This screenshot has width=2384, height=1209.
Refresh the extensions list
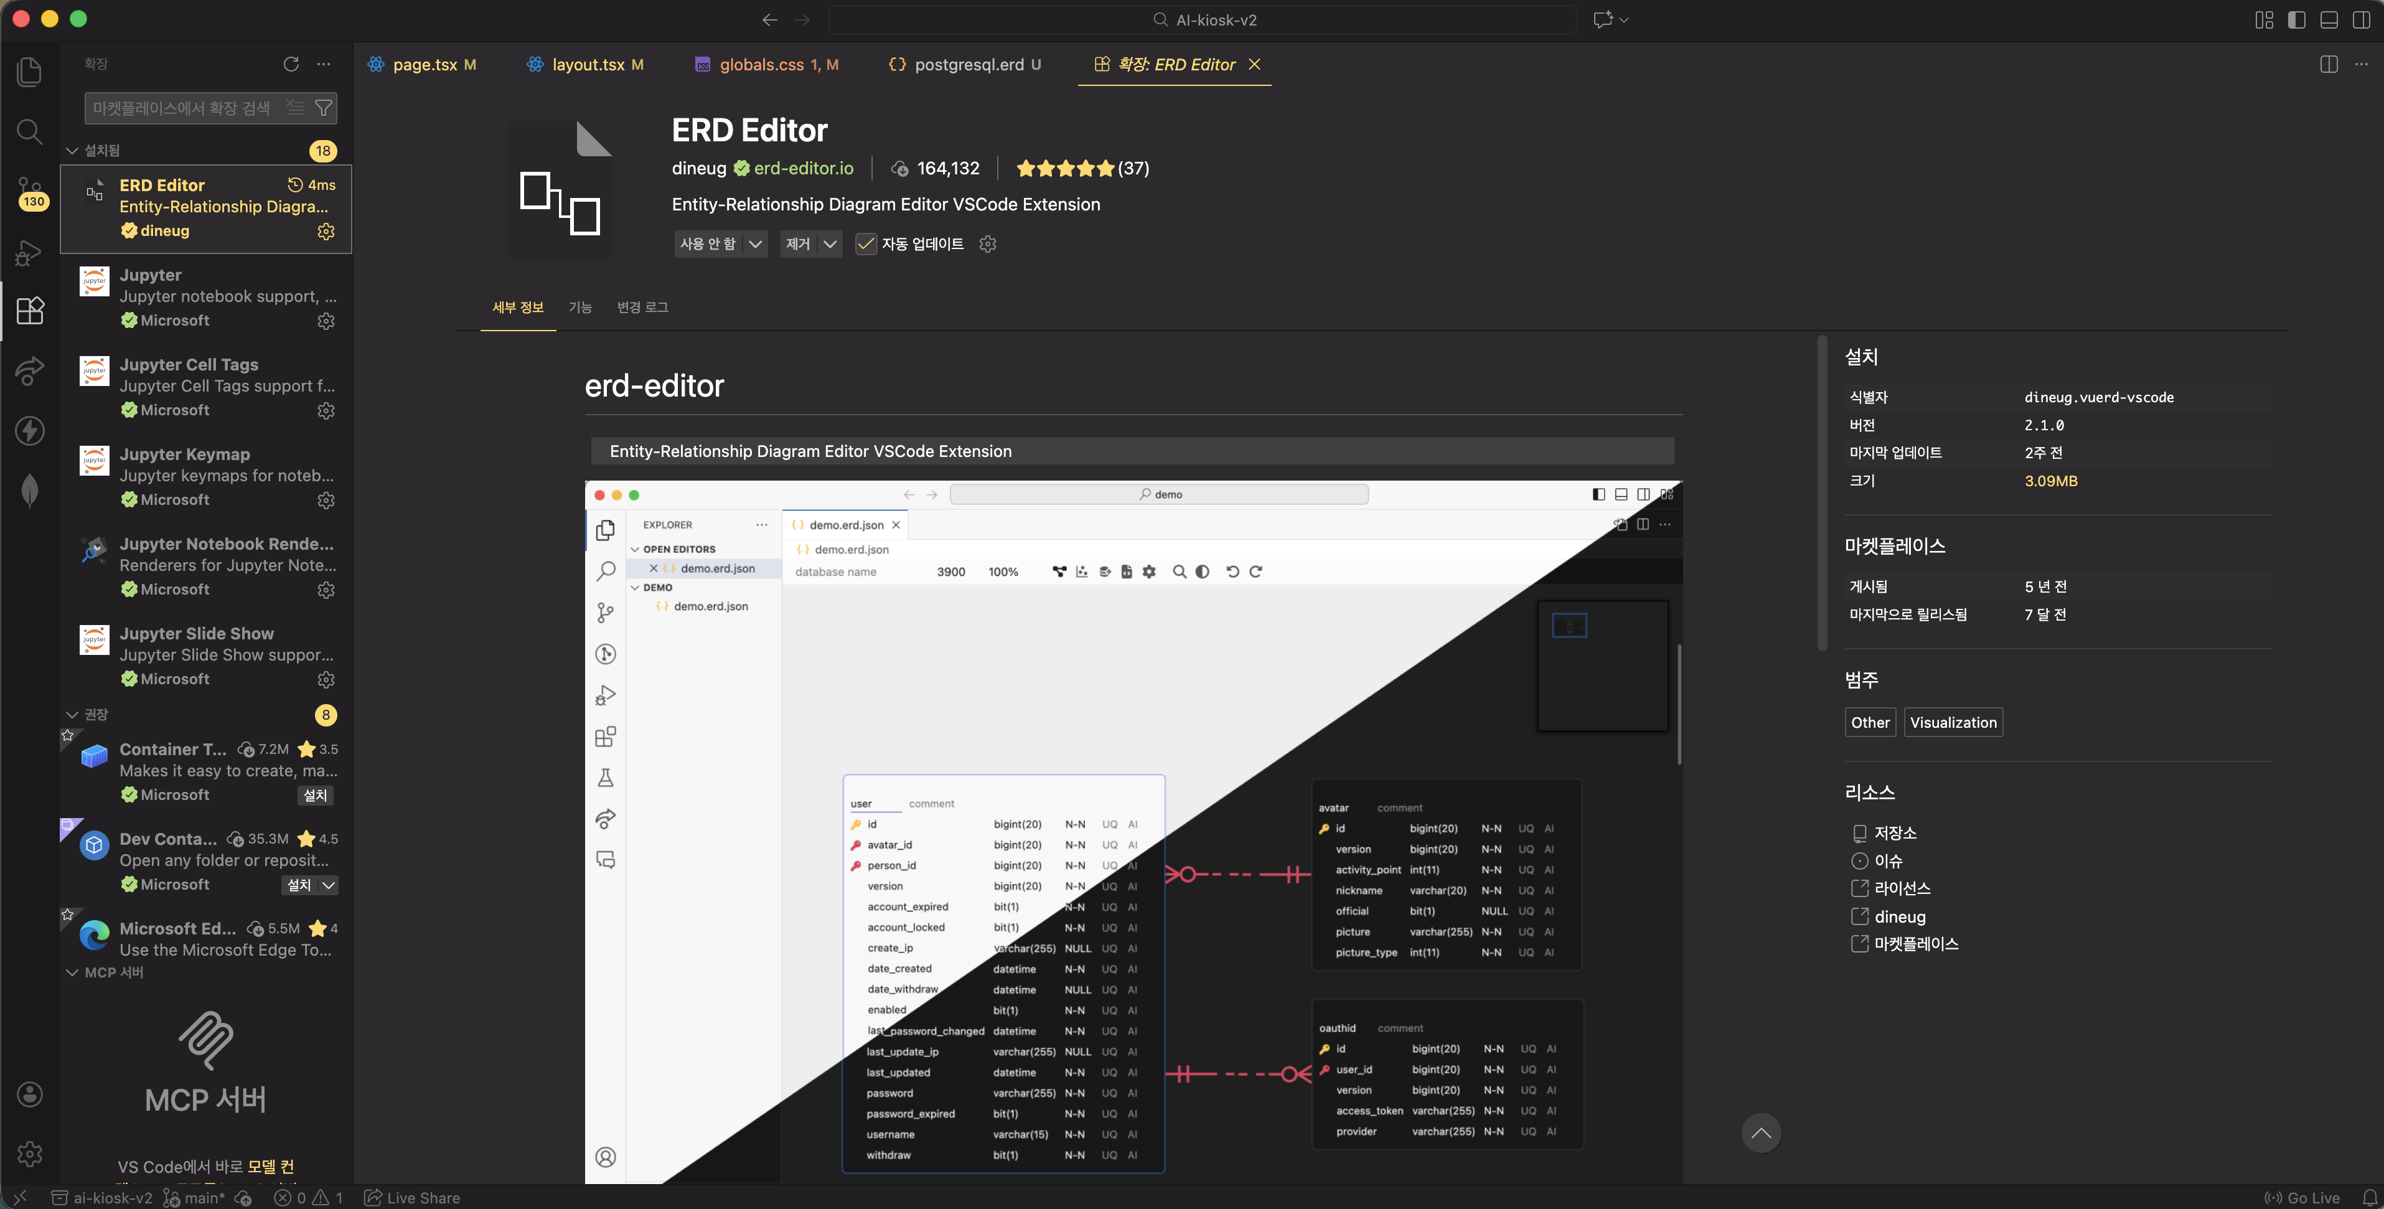click(x=291, y=64)
